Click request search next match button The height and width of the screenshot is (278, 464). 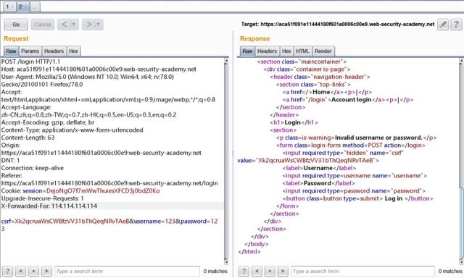(46, 271)
